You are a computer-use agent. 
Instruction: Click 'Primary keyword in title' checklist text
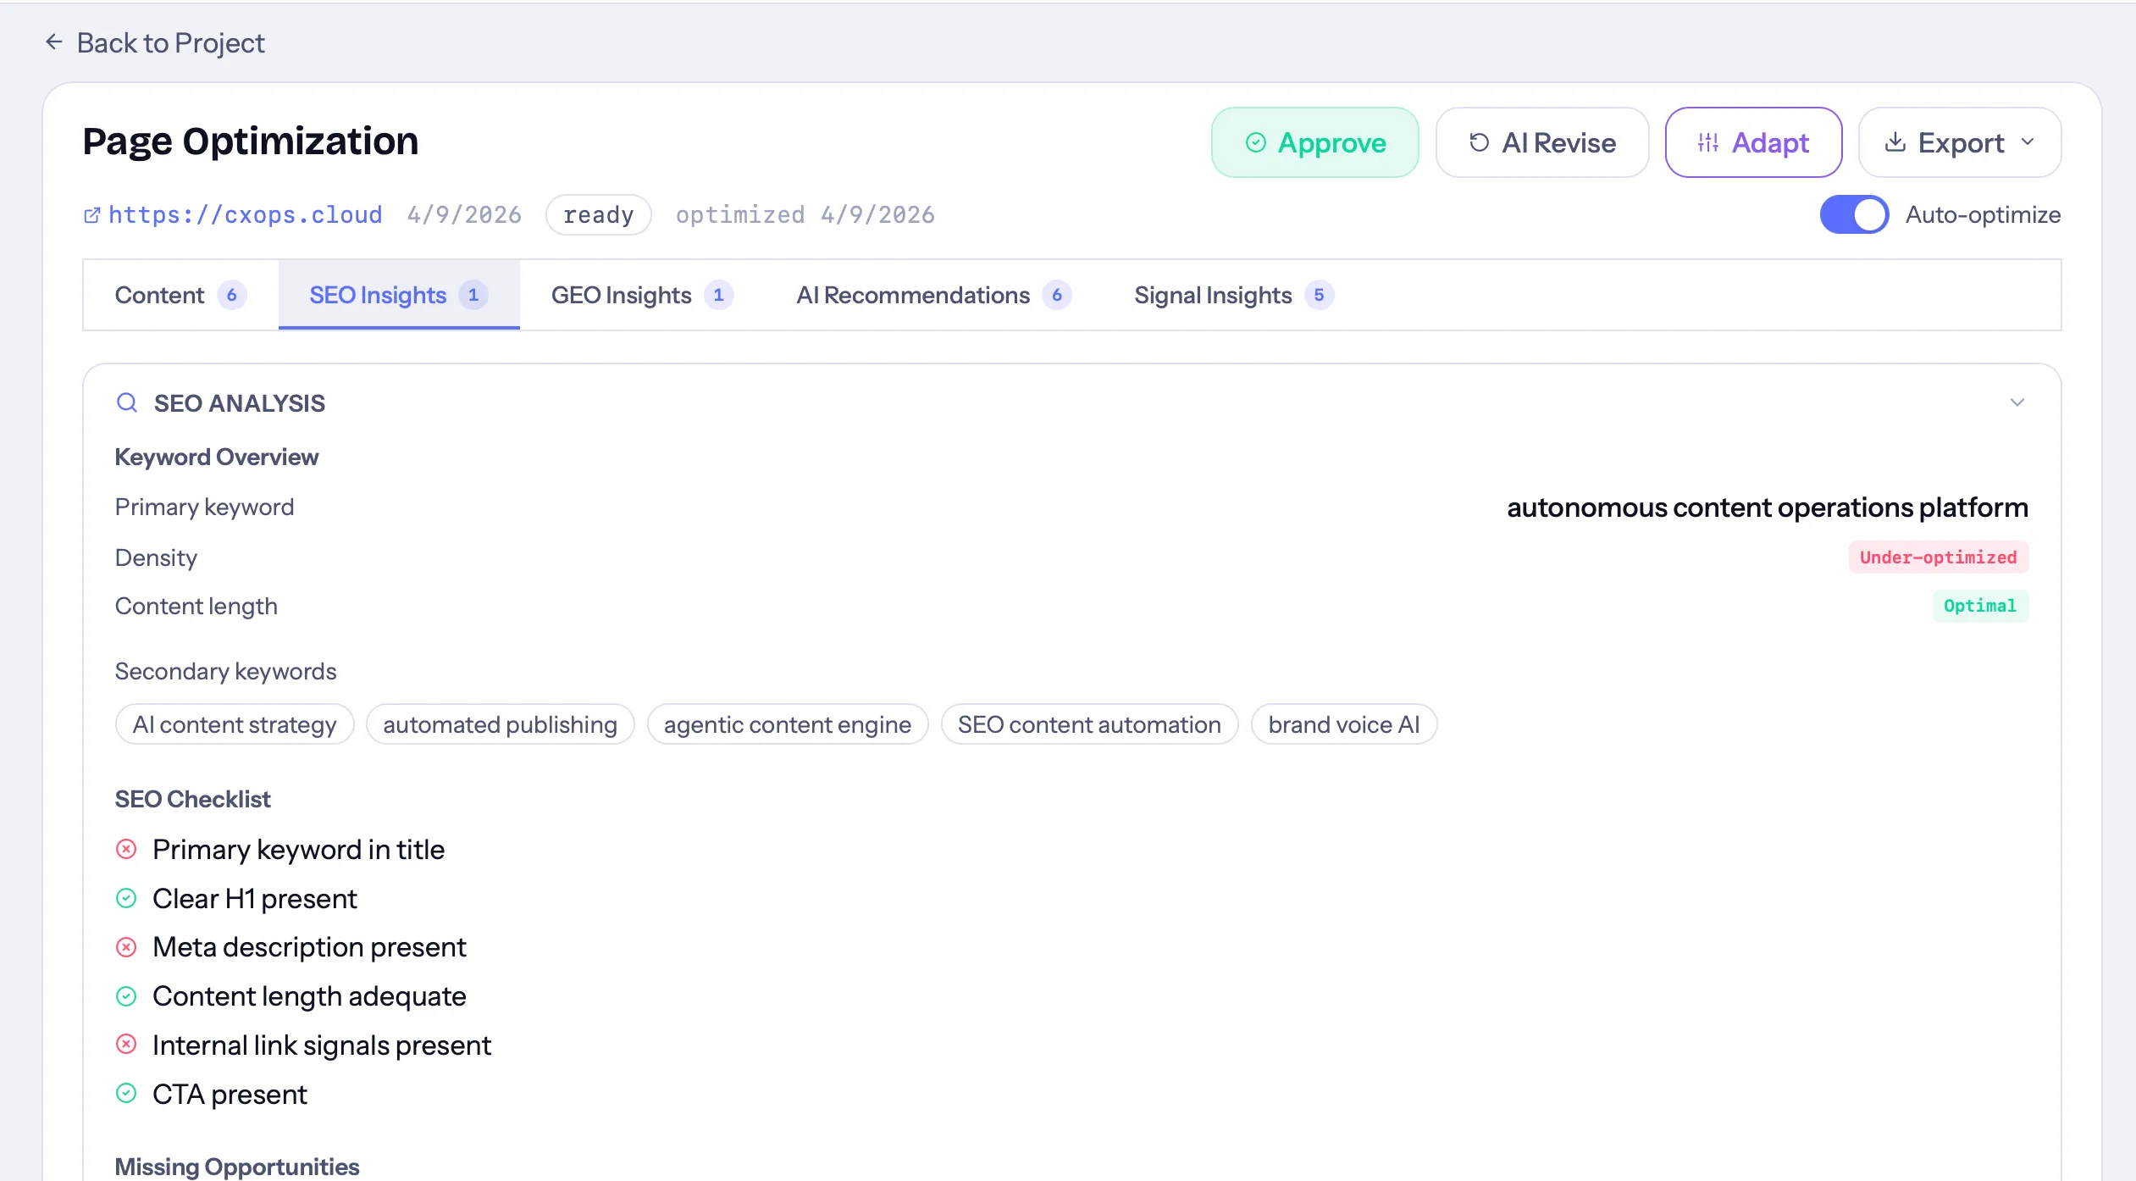pyautogui.click(x=298, y=850)
